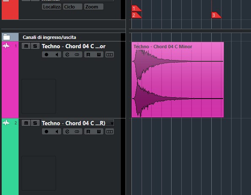Mute track 1 Techno Chord
Viewport: 251px width, 195px height.
point(26,46)
